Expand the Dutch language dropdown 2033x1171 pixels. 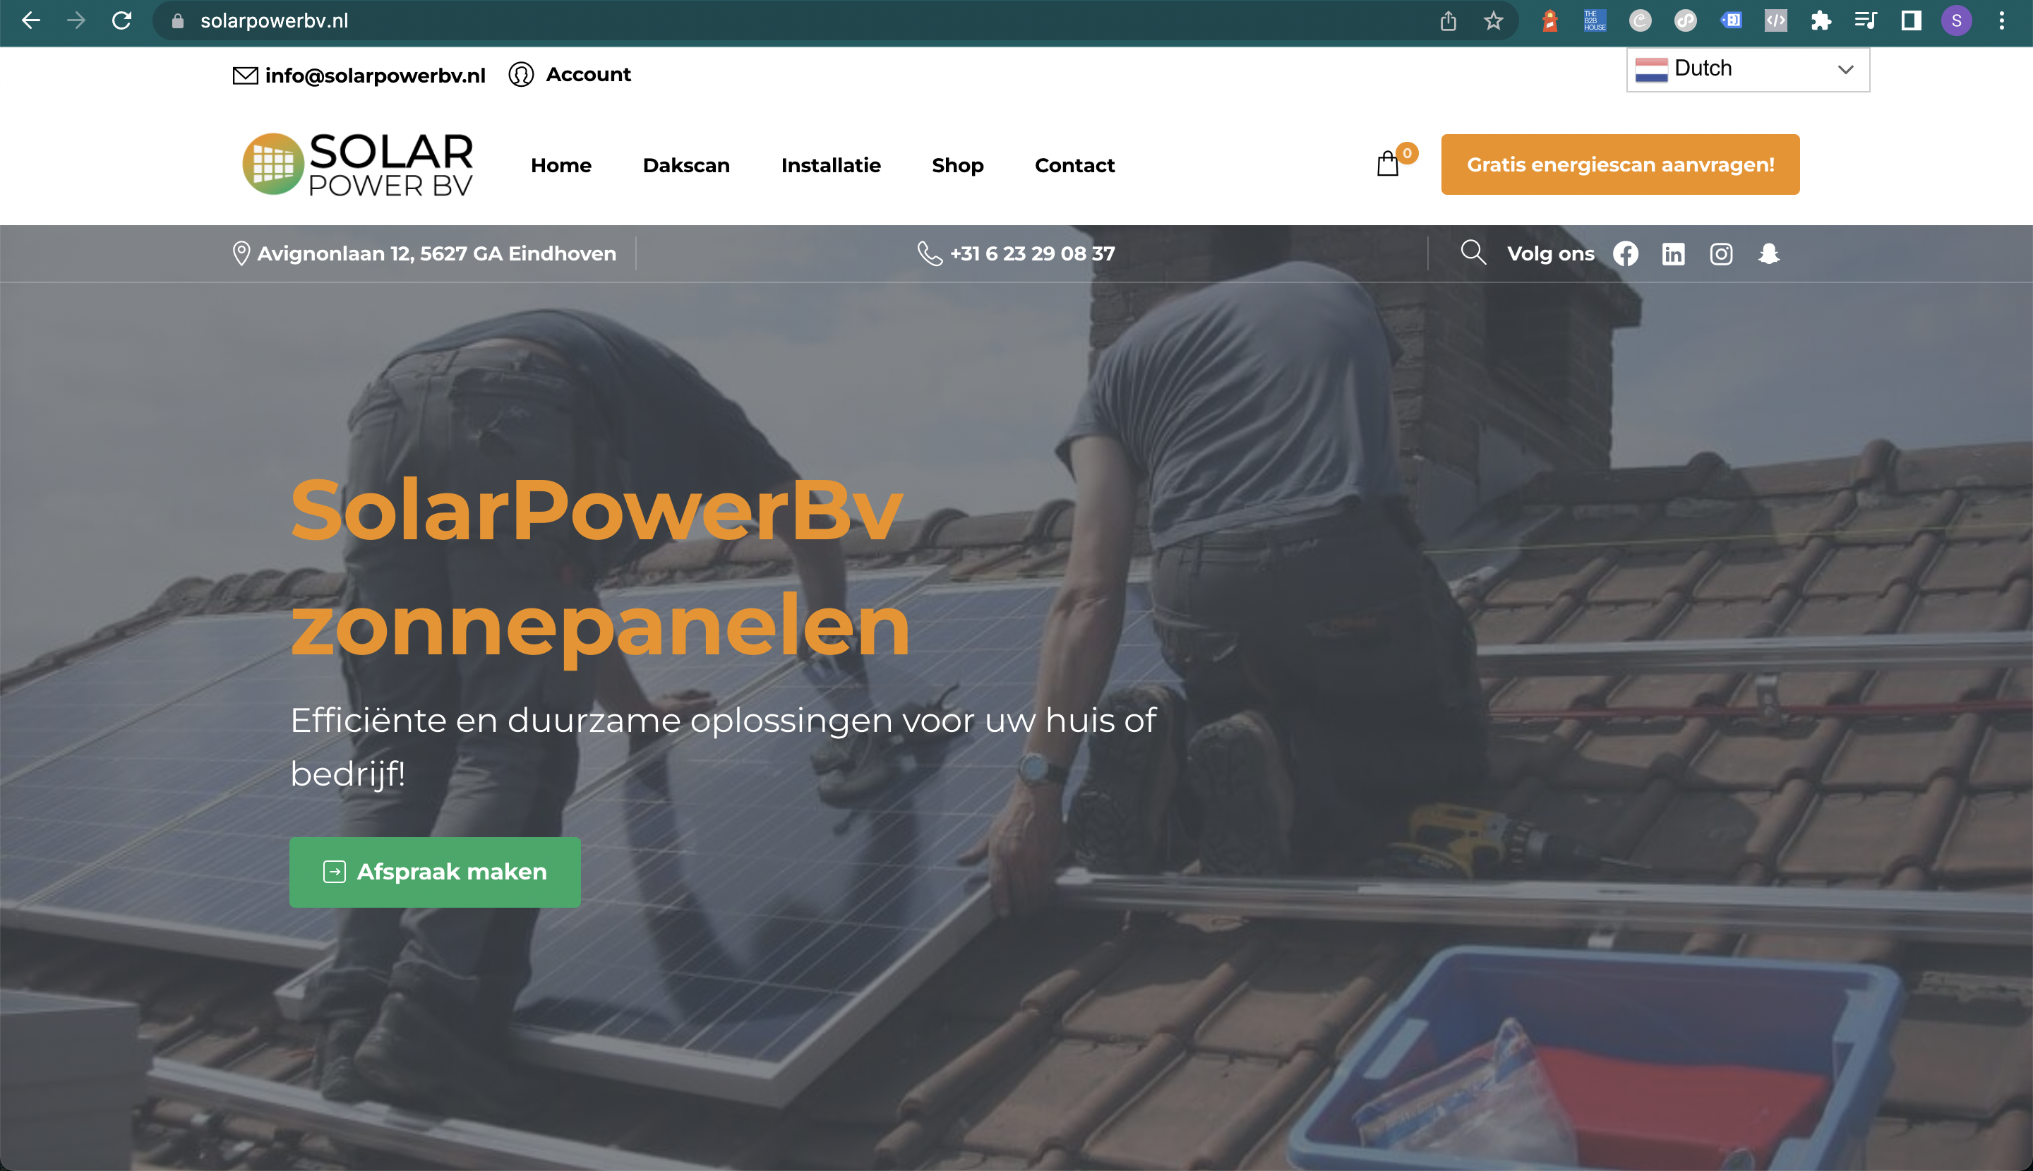click(x=1748, y=70)
